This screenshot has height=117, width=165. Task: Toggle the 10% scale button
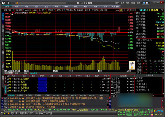click(x=117, y=10)
